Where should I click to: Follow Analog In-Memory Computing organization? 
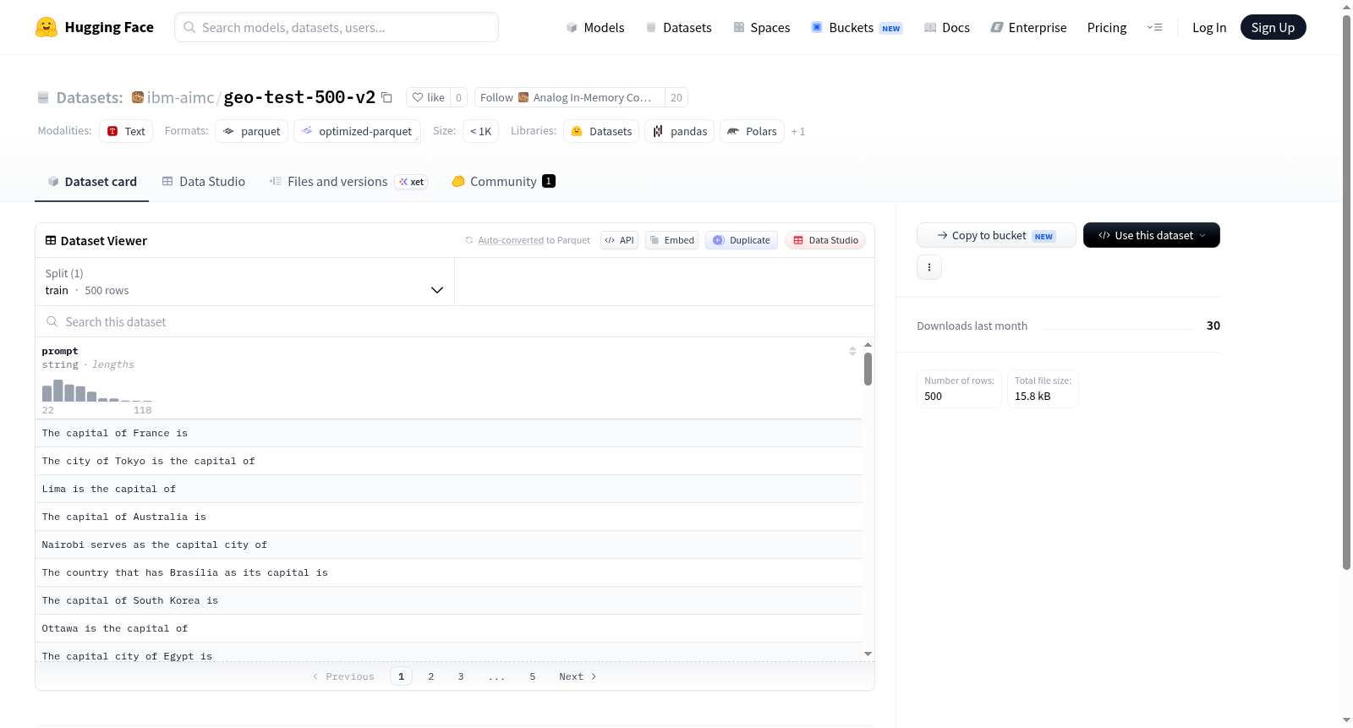tap(570, 97)
